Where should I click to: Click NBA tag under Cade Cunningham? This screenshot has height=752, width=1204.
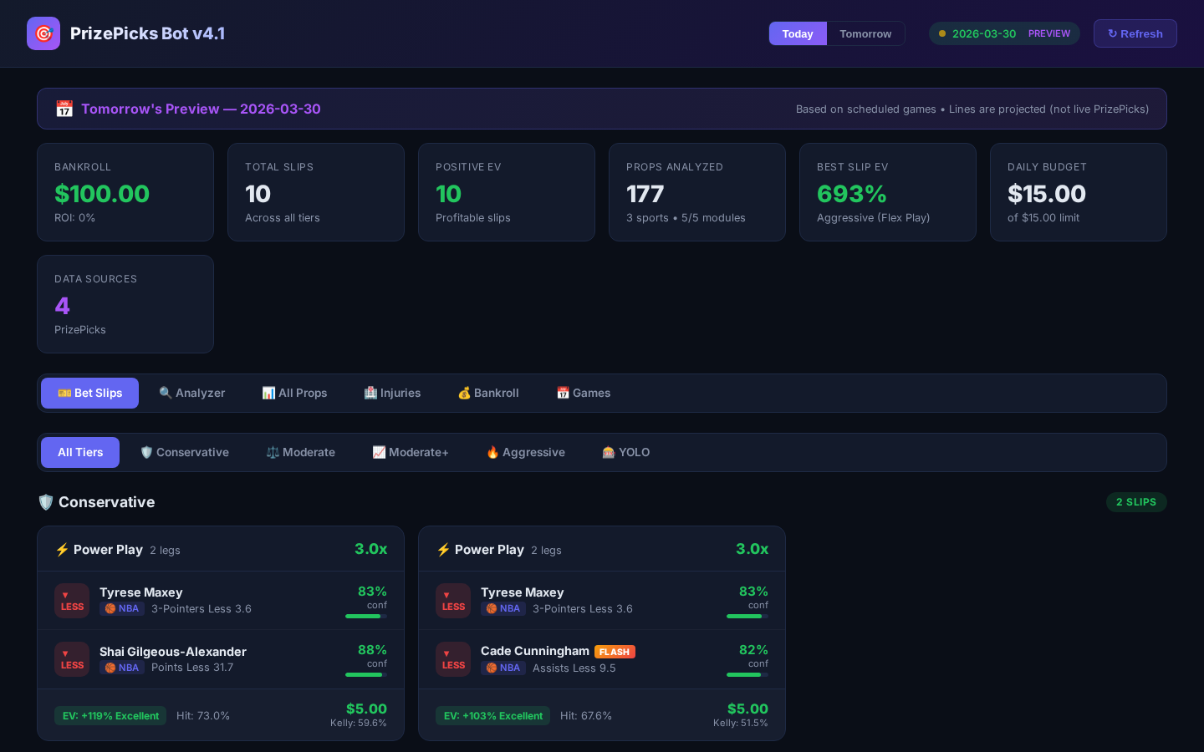[x=503, y=668]
